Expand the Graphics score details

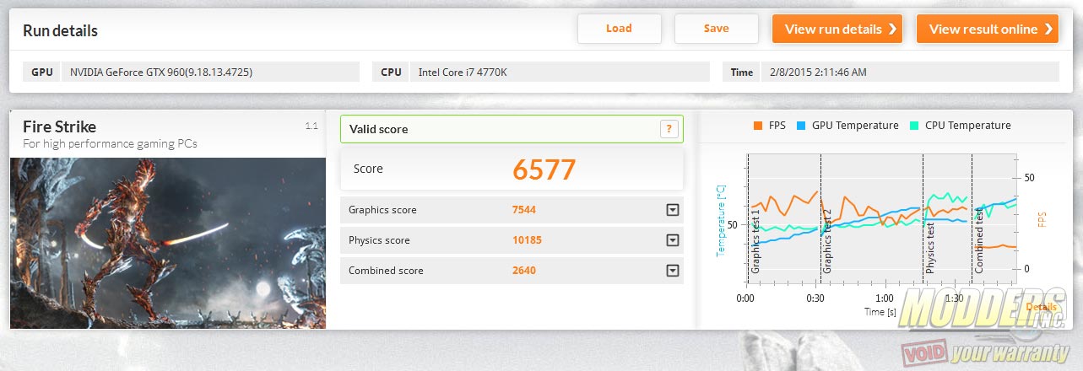pyautogui.click(x=673, y=210)
